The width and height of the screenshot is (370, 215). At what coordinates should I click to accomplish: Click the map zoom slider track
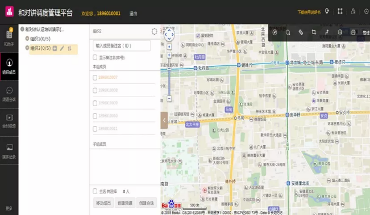click(169, 82)
